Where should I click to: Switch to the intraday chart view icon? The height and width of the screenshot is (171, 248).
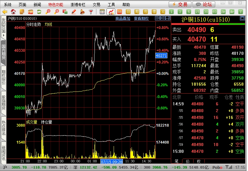pyautogui.click(x=111, y=12)
